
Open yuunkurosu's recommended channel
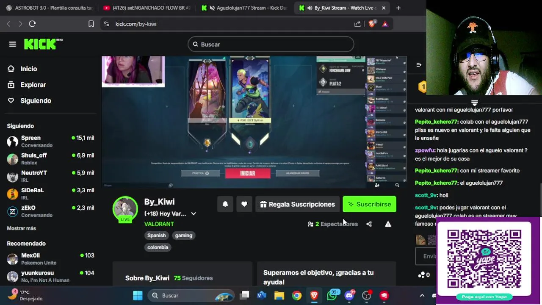point(51,276)
